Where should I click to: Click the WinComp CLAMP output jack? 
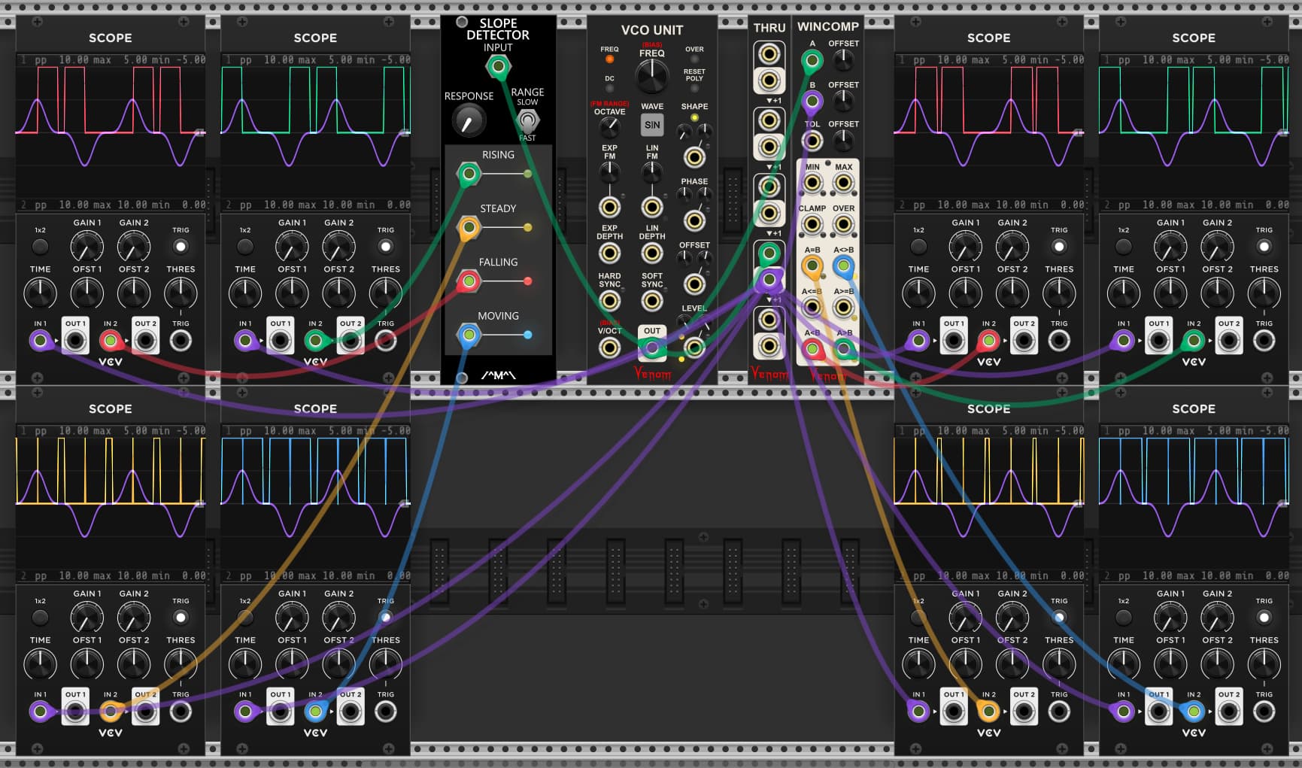812,224
